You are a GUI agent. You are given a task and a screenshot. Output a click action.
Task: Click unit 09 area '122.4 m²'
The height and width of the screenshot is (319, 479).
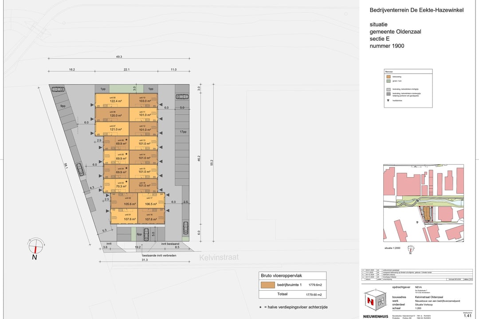click(x=116, y=101)
